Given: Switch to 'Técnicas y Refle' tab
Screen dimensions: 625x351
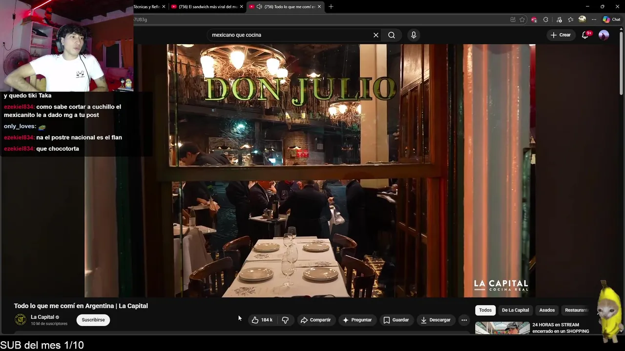Looking at the screenshot, I should 146,6.
